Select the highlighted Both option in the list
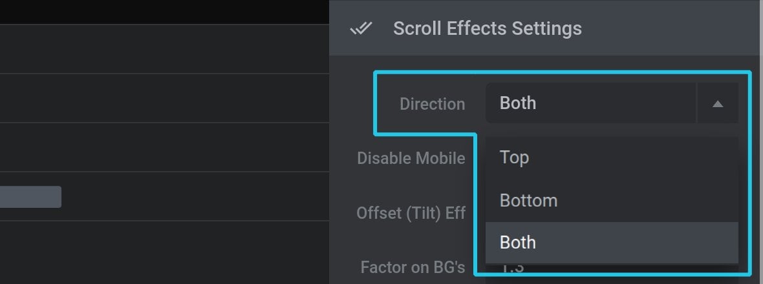The width and height of the screenshot is (763, 284). [x=612, y=243]
